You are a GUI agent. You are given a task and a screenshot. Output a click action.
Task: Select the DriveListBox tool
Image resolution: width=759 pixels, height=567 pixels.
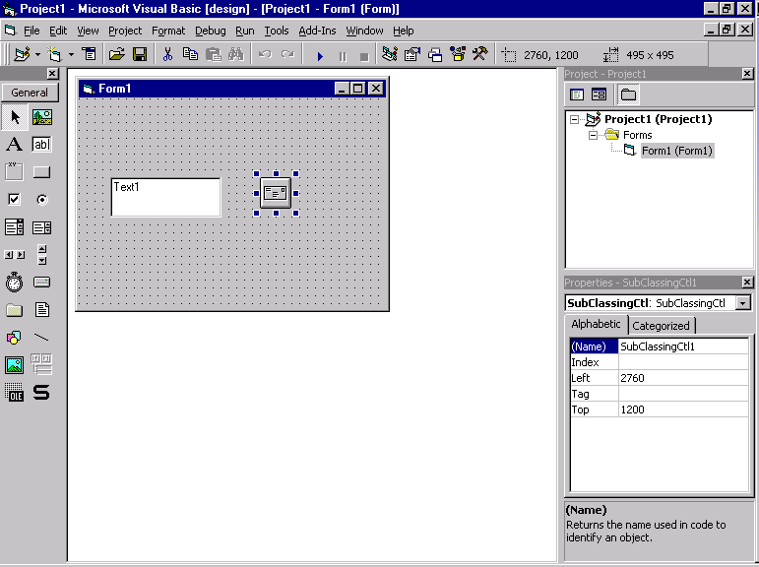(42, 282)
